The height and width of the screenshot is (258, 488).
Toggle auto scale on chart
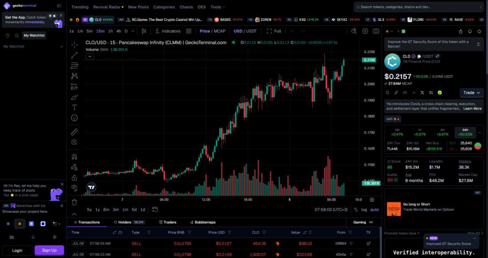(x=374, y=210)
